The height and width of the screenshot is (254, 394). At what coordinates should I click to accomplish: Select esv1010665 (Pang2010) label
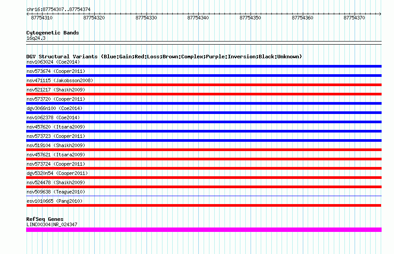(x=54, y=201)
